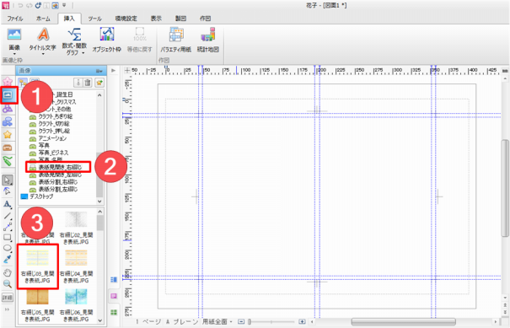Click the canvas horizontal scrollbar thumb

coord(403,321)
